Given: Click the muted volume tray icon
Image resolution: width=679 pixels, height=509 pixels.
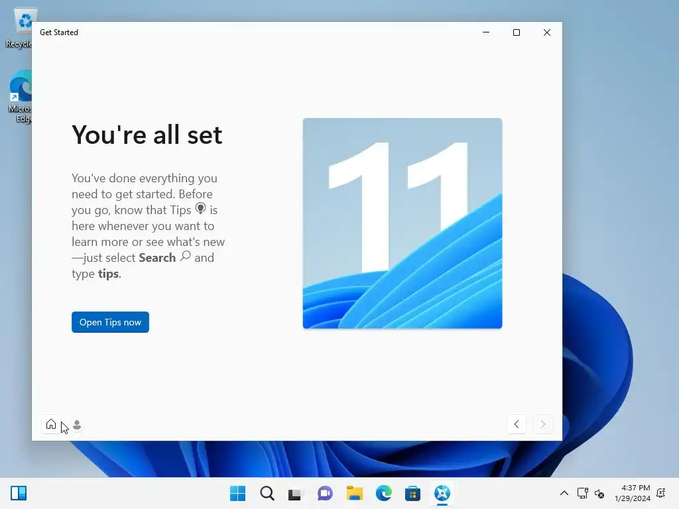Looking at the screenshot, I should point(599,493).
